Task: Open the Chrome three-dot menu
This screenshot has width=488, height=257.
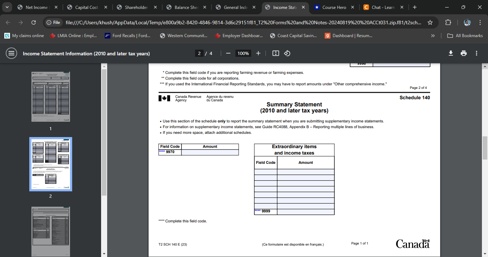Action: 480,22
